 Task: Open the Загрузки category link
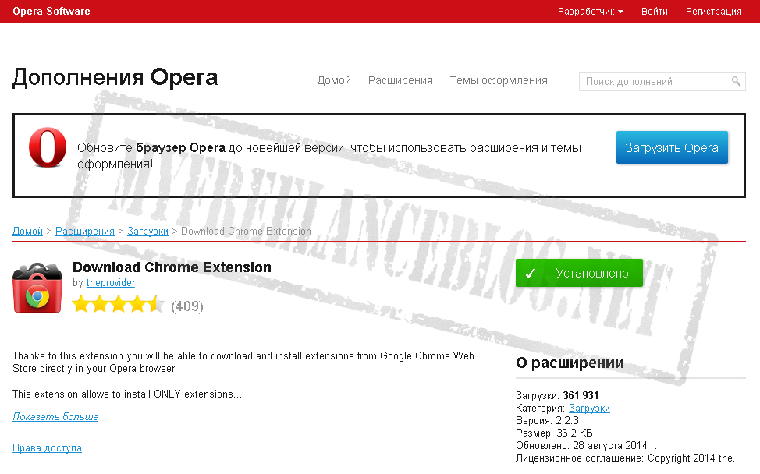tap(589, 409)
